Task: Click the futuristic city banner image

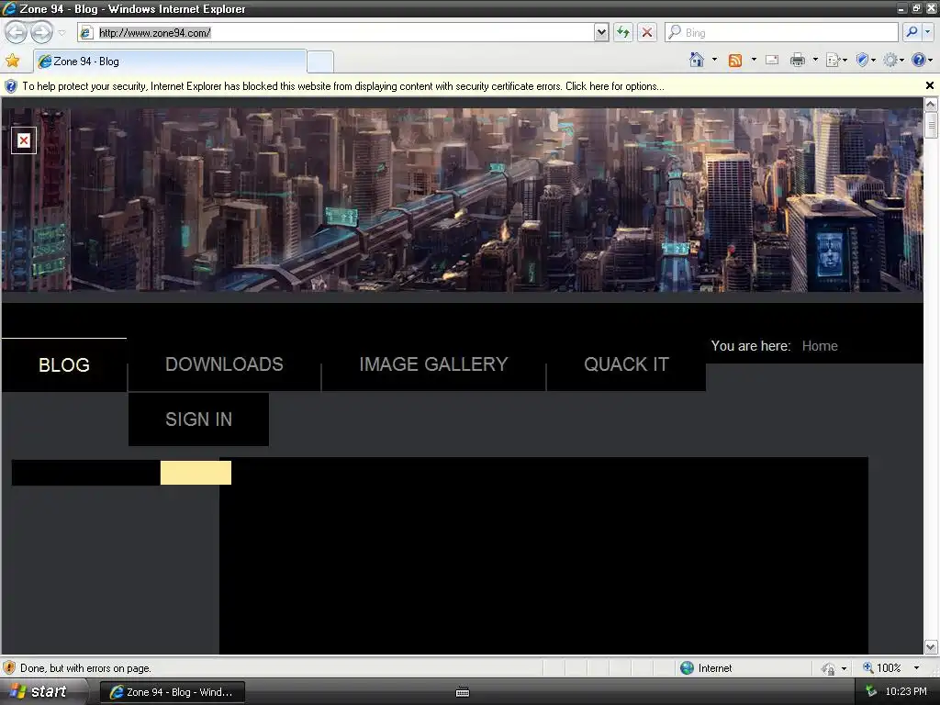Action: click(463, 199)
